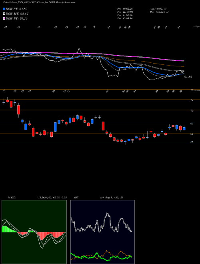Click the 74 price axis label

pos(192,100)
